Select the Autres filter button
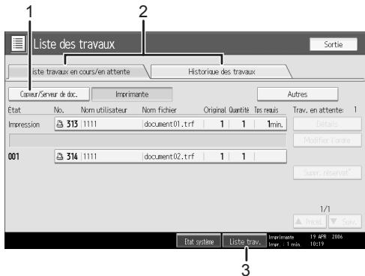The height and width of the screenshot is (276, 365). pos(298,94)
